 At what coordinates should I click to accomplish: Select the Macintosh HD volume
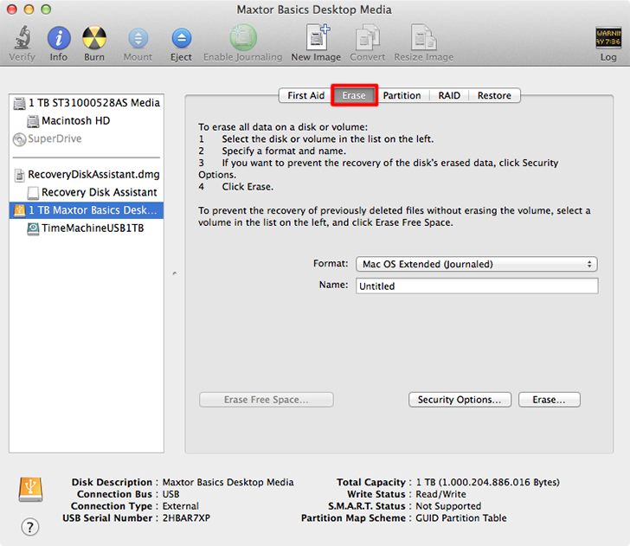[x=87, y=120]
